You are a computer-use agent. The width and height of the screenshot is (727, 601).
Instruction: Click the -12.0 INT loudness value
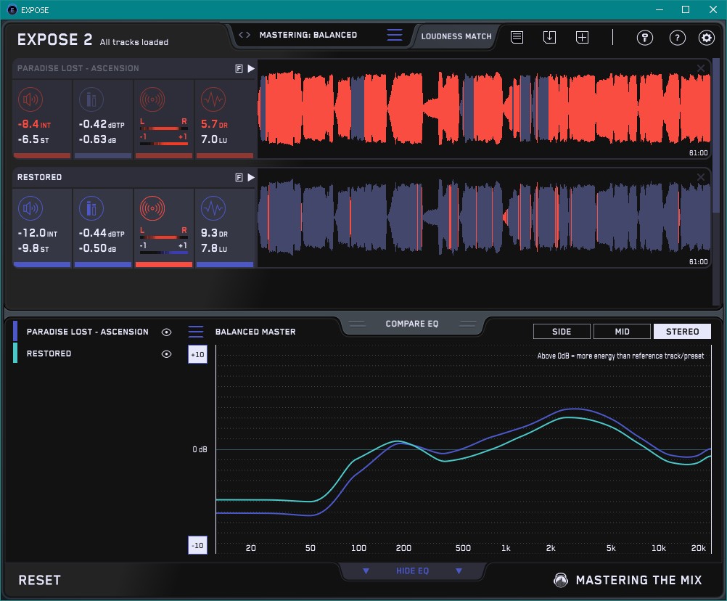(x=38, y=233)
